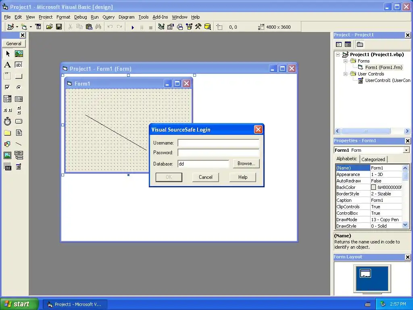Select the ListBox tool
Image resolution: width=413 pixels, height=310 pixels.
pos(19,99)
